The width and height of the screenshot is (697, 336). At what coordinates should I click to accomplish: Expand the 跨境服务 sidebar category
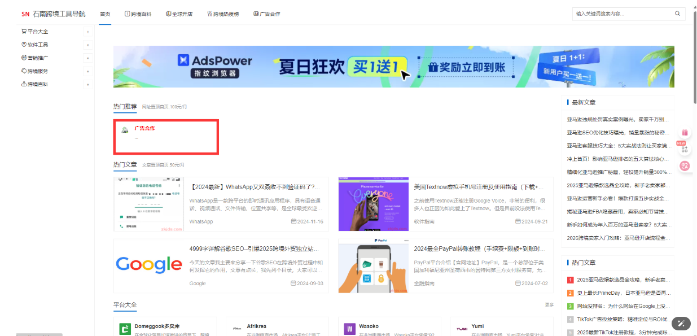88,71
